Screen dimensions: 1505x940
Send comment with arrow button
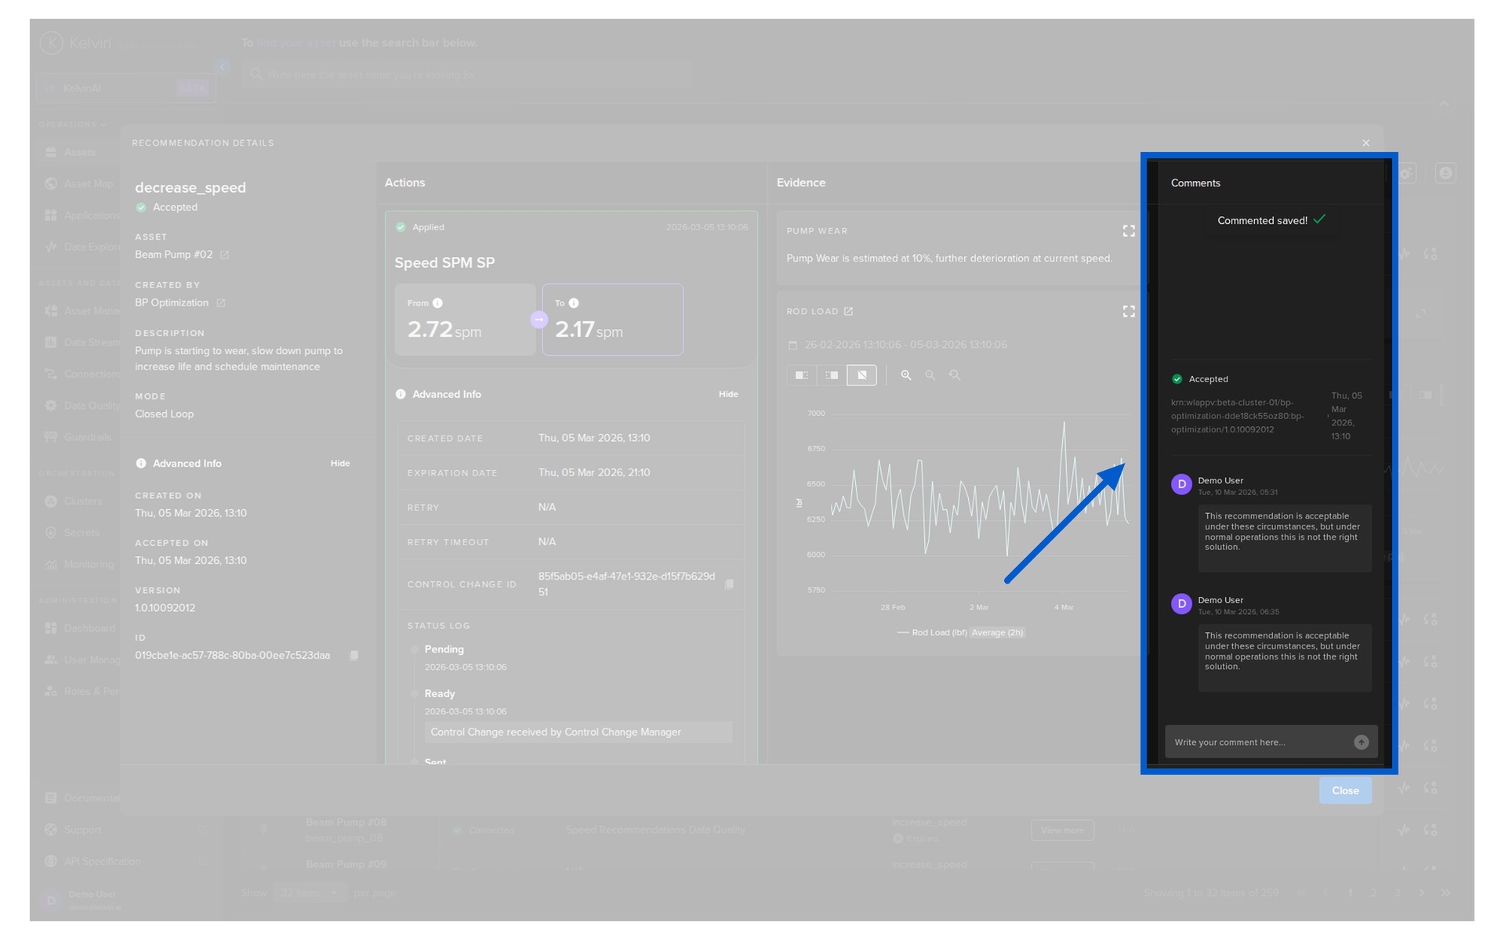tap(1361, 742)
